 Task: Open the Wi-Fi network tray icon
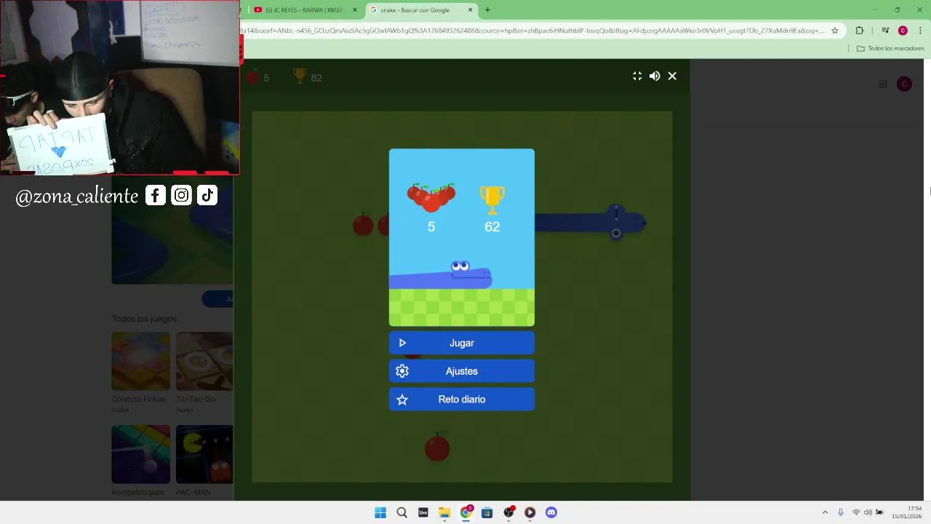pyautogui.click(x=856, y=512)
